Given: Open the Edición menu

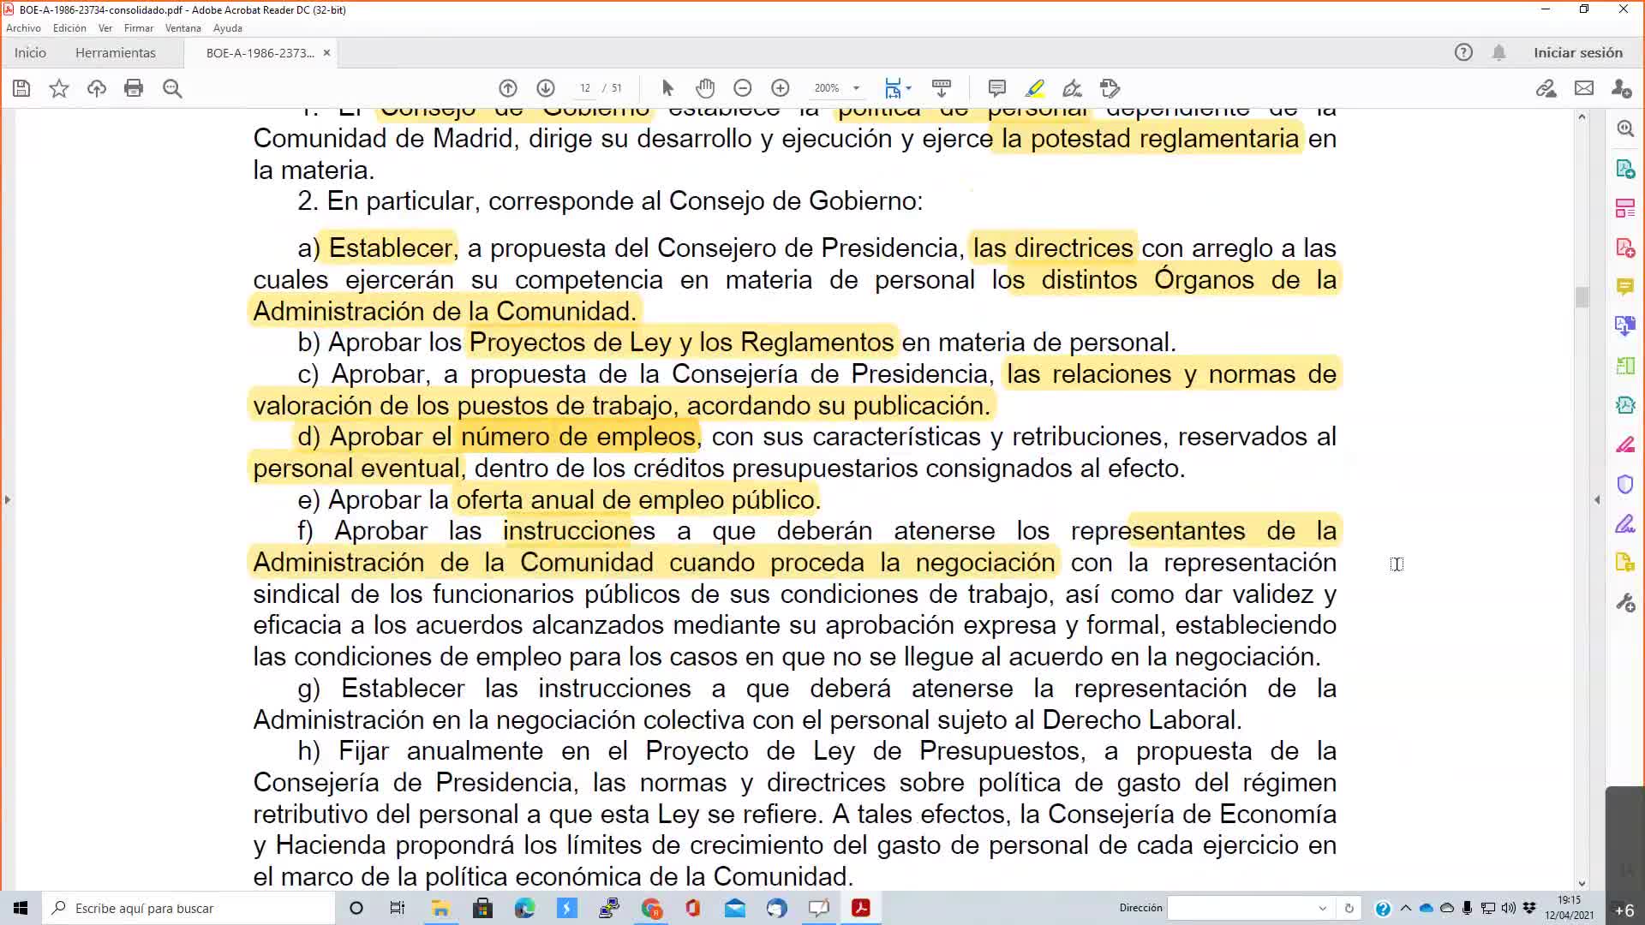Looking at the screenshot, I should click(69, 28).
